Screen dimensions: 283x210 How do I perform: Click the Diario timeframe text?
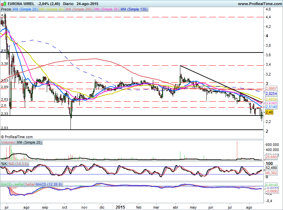click(x=68, y=4)
